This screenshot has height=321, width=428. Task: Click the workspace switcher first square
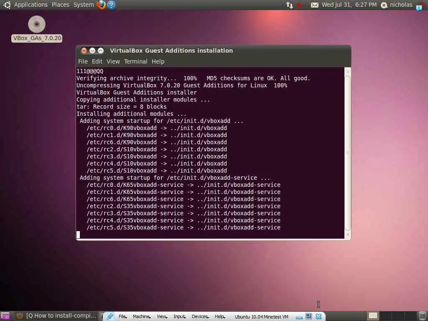[x=372, y=316]
